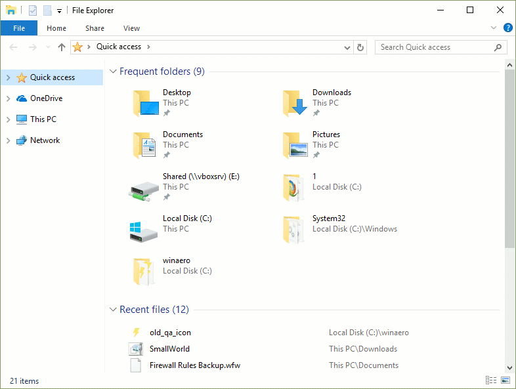The height and width of the screenshot is (389, 516).
Task: Select OneDrive in the navigation pane
Action: [47, 98]
